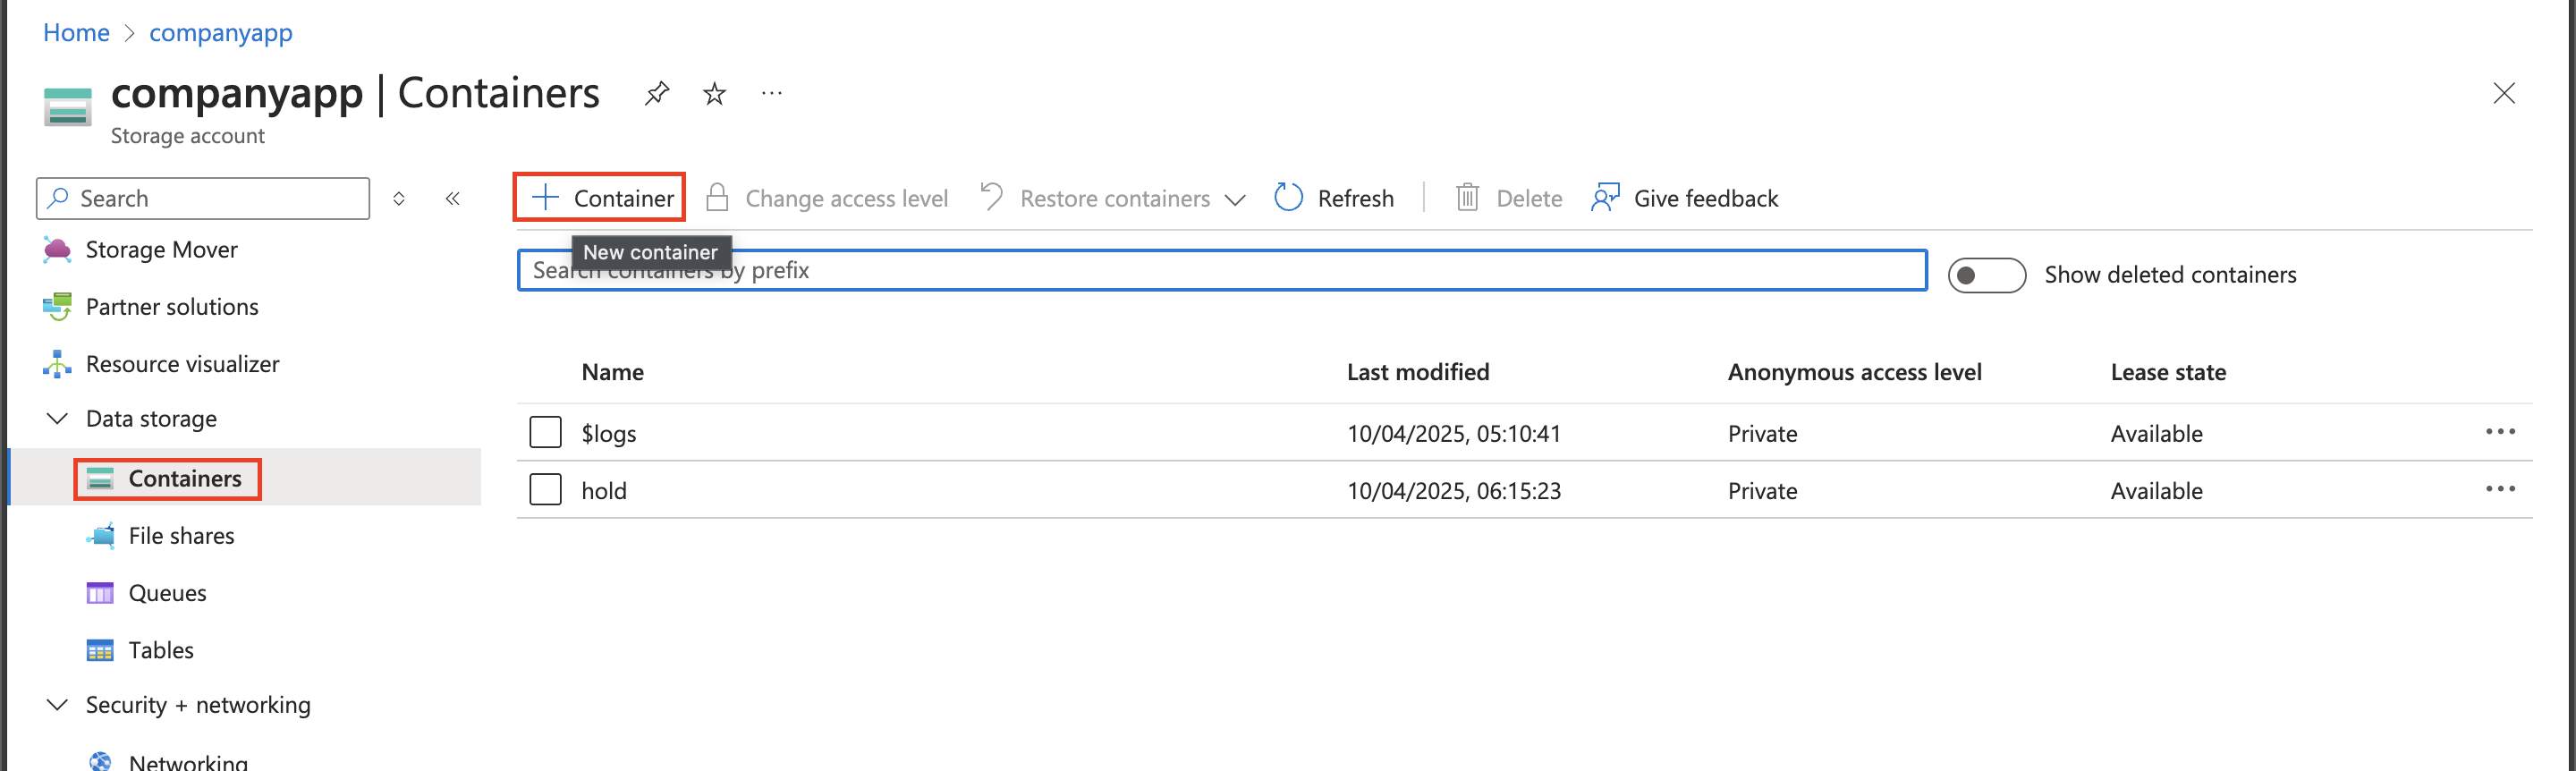Collapse the Security + networking section
Viewport: 2576px width, 771px height.
pyautogui.click(x=58, y=704)
